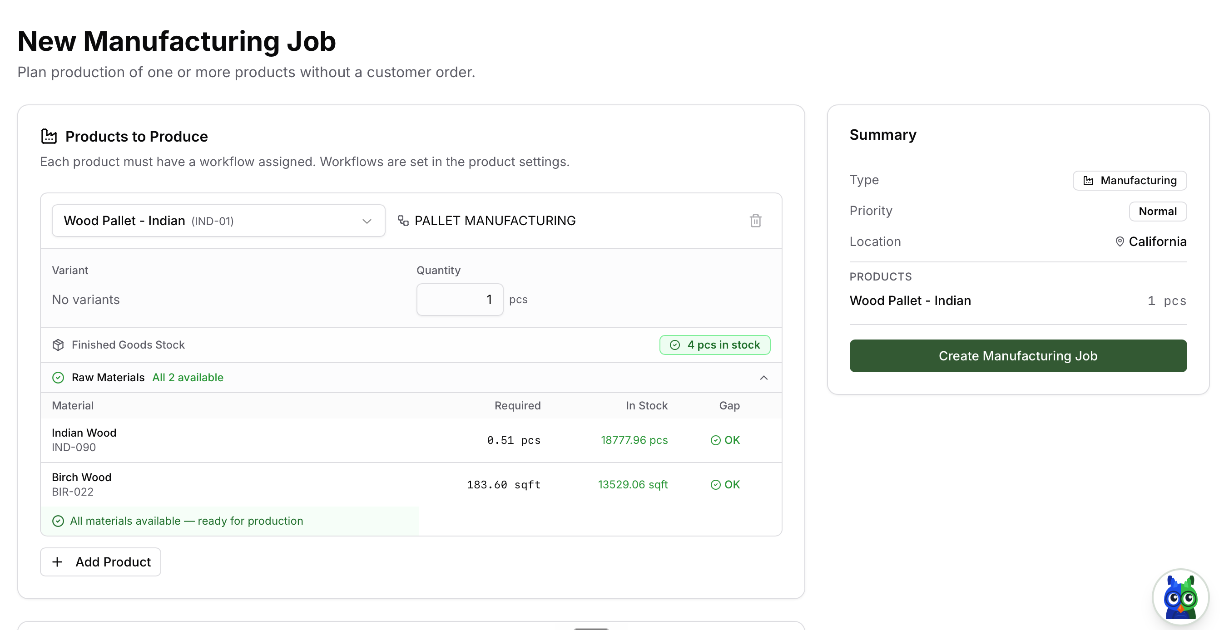Open the owl assistant chat icon
The image size is (1229, 630).
coord(1180,597)
